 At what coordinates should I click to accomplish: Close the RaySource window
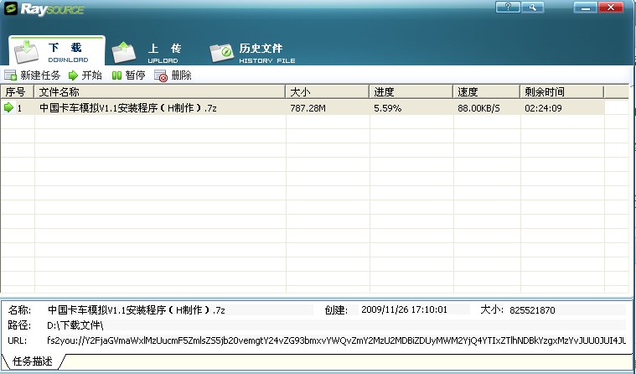point(611,8)
